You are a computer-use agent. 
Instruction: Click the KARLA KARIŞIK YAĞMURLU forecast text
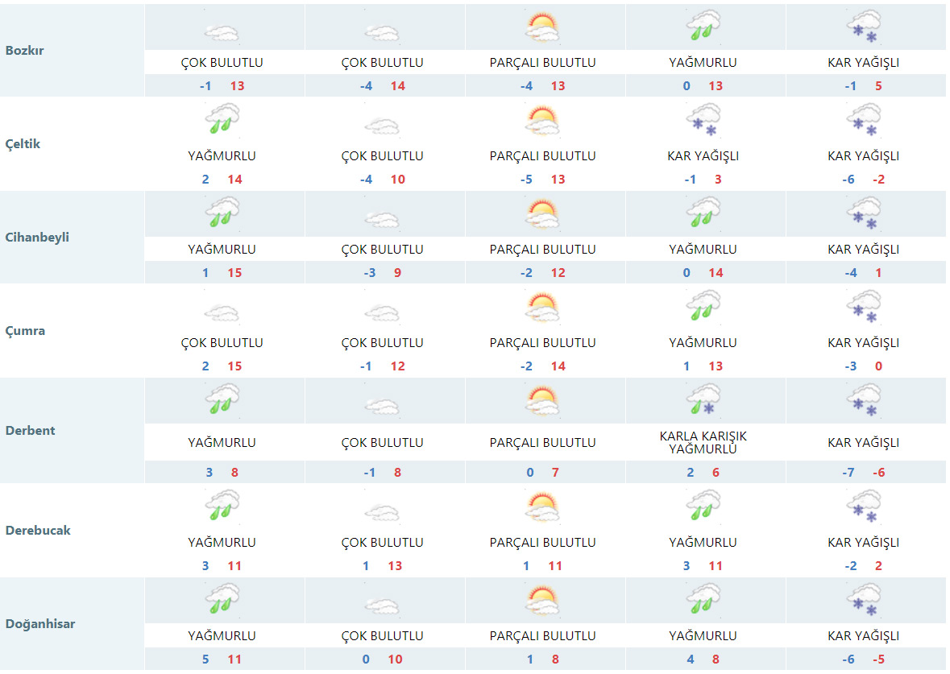point(703,442)
